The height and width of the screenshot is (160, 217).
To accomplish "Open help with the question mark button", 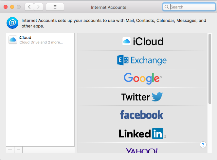I will [x=203, y=145].
